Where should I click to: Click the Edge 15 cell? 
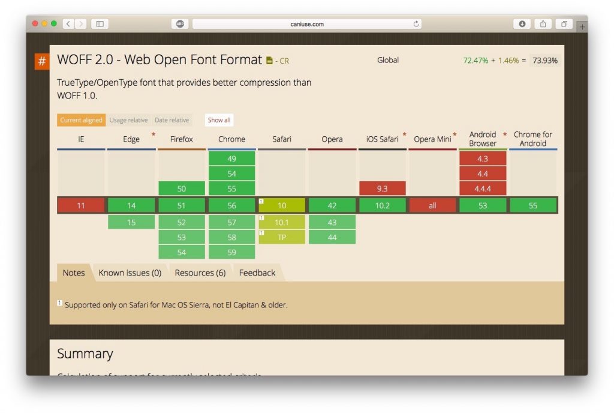[131, 222]
